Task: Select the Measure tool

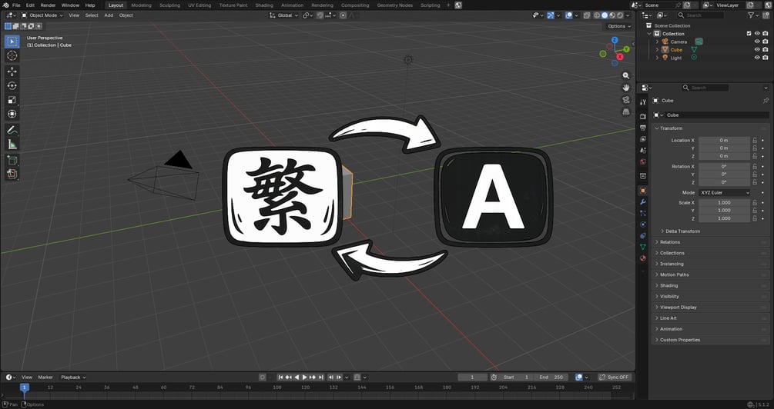Action: (12, 145)
